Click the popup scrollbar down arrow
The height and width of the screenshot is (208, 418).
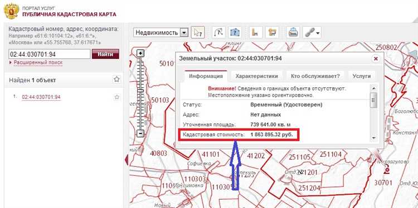(374, 138)
